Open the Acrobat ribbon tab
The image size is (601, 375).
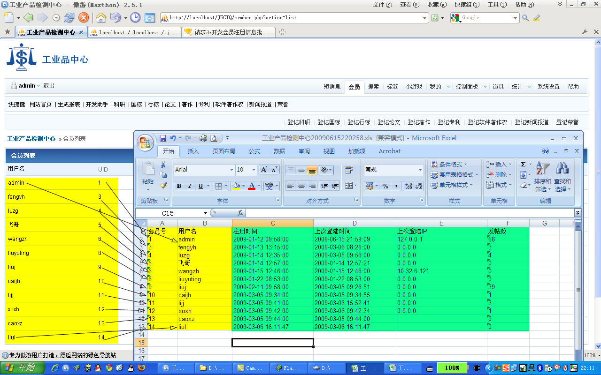390,151
